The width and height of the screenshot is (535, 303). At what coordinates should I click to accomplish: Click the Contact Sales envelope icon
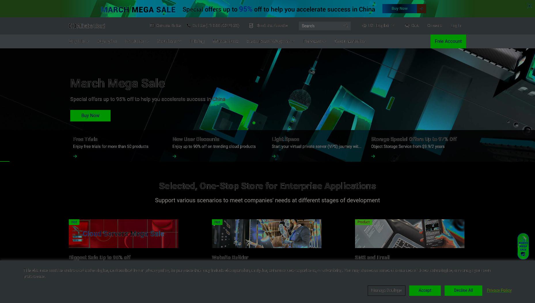152,26
